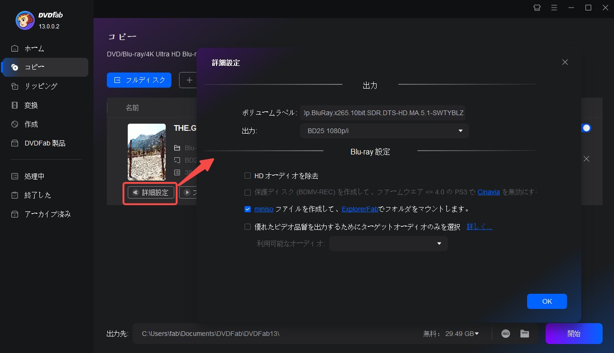Select the コピー sidebar item

(x=45, y=67)
